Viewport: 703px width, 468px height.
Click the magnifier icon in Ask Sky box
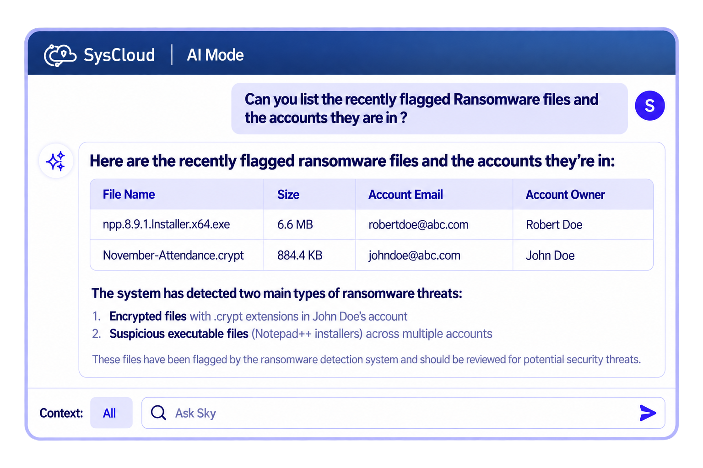click(x=158, y=413)
